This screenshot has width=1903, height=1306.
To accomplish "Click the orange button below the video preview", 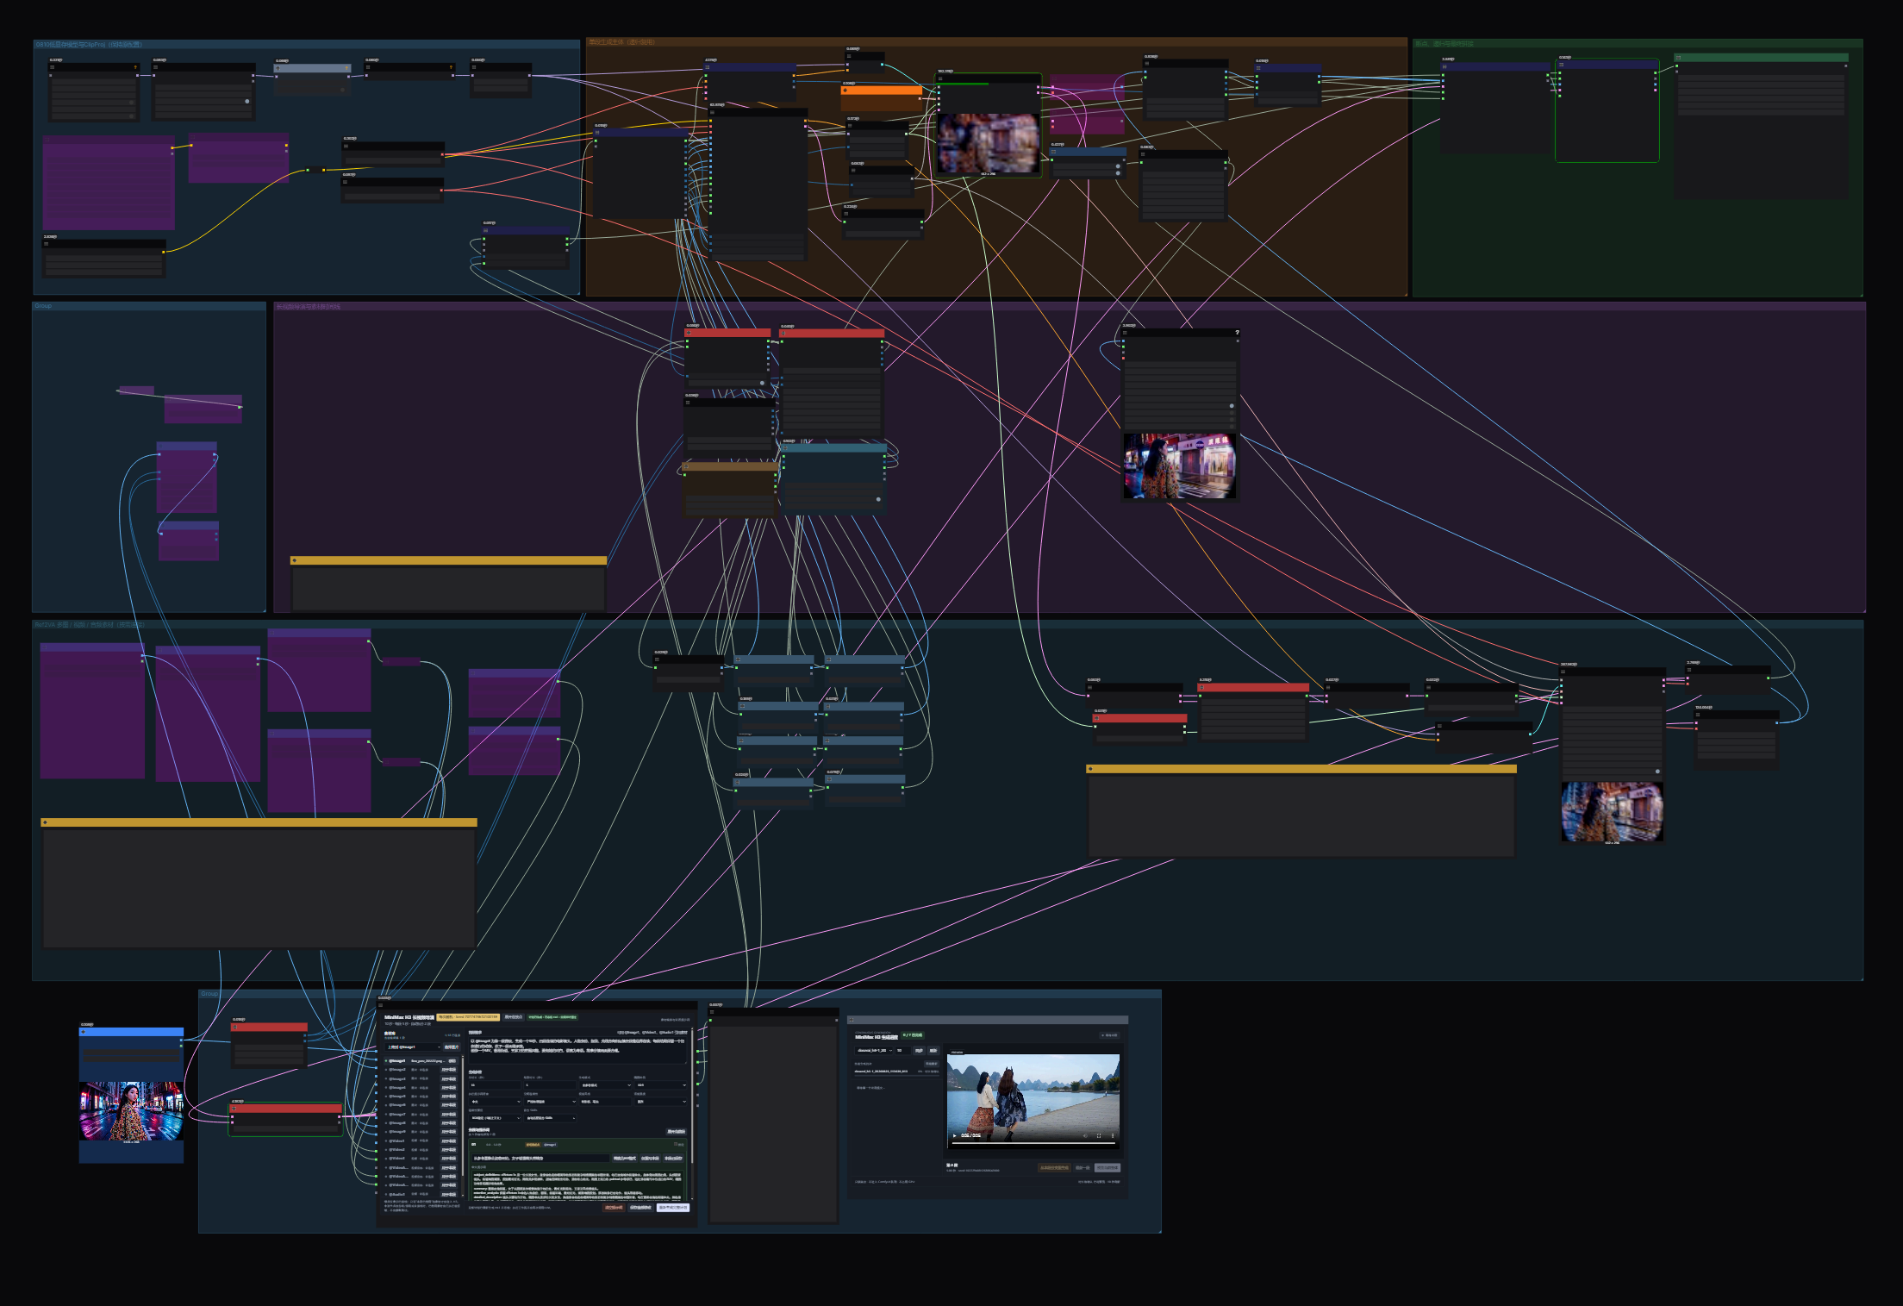I will click(x=1053, y=1168).
